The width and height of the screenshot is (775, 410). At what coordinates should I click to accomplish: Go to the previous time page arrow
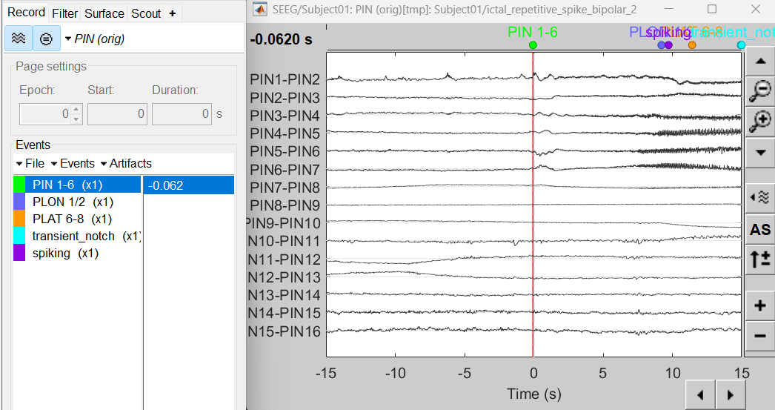[699, 395]
